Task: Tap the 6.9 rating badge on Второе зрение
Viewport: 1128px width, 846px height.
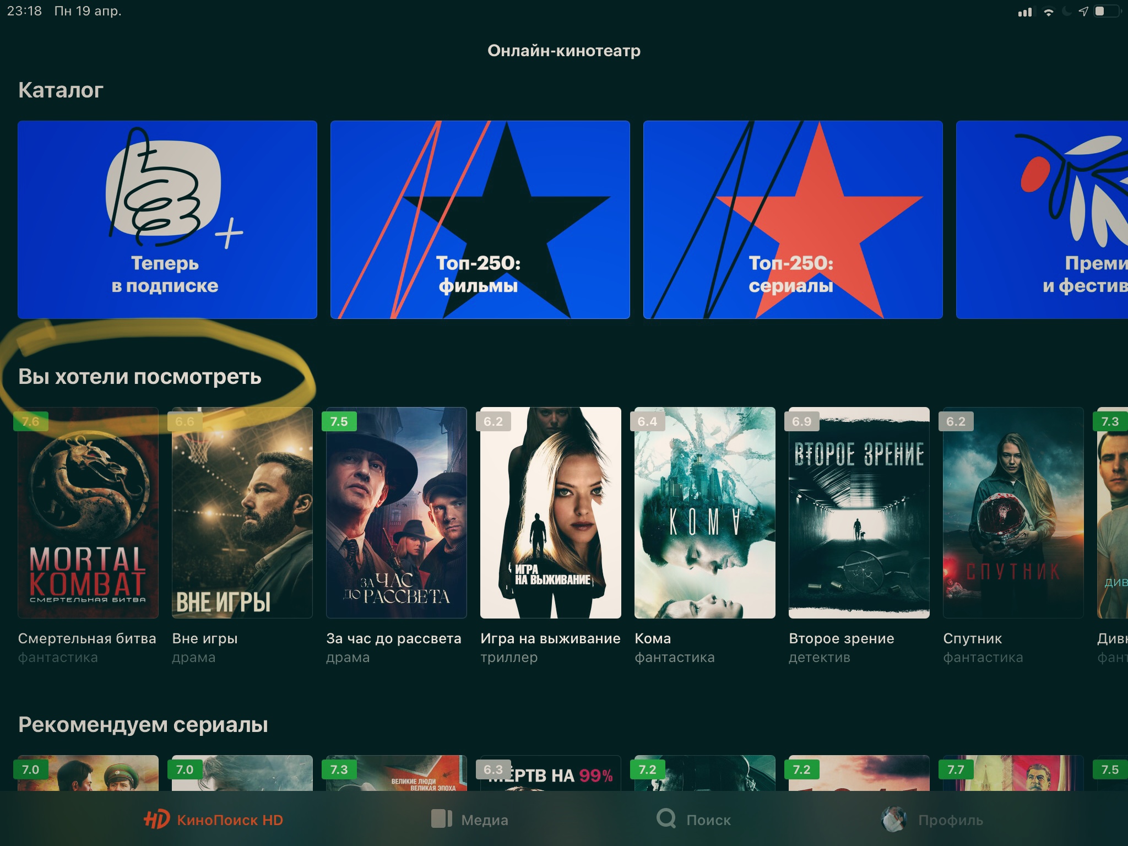Action: point(801,421)
